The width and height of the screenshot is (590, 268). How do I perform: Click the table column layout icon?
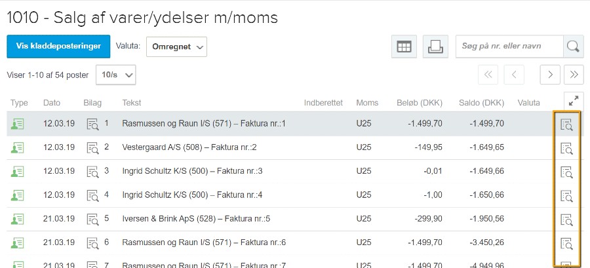point(404,47)
